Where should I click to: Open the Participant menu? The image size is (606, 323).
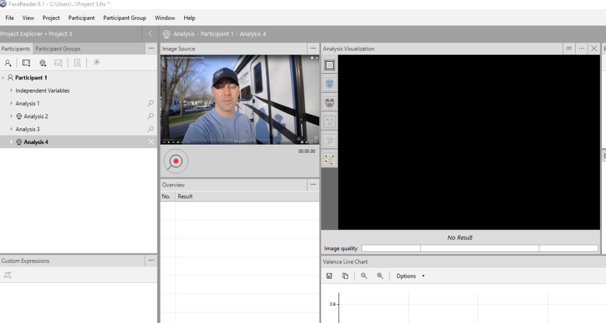(x=81, y=18)
